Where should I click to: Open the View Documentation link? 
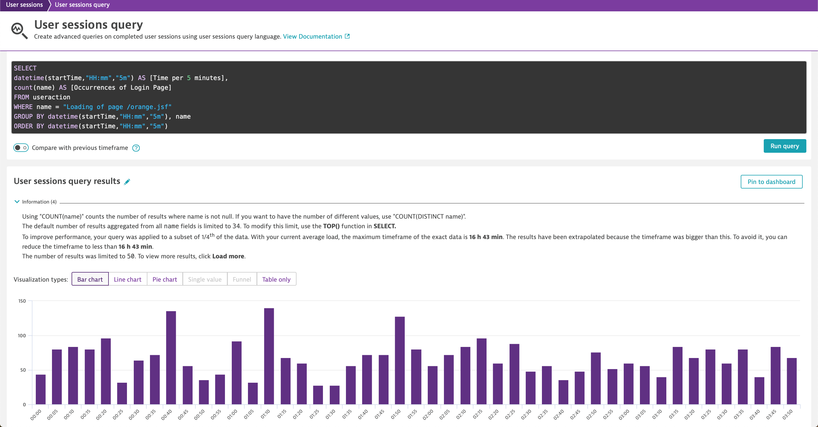tap(312, 36)
